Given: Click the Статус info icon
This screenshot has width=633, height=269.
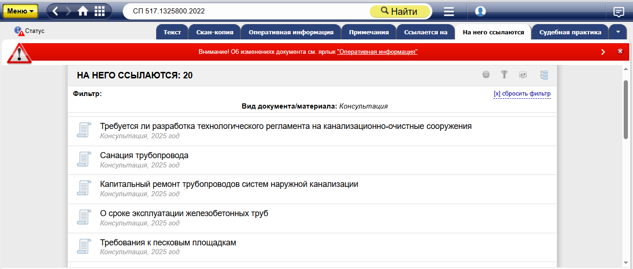Looking at the screenshot, I should tap(19, 31).
